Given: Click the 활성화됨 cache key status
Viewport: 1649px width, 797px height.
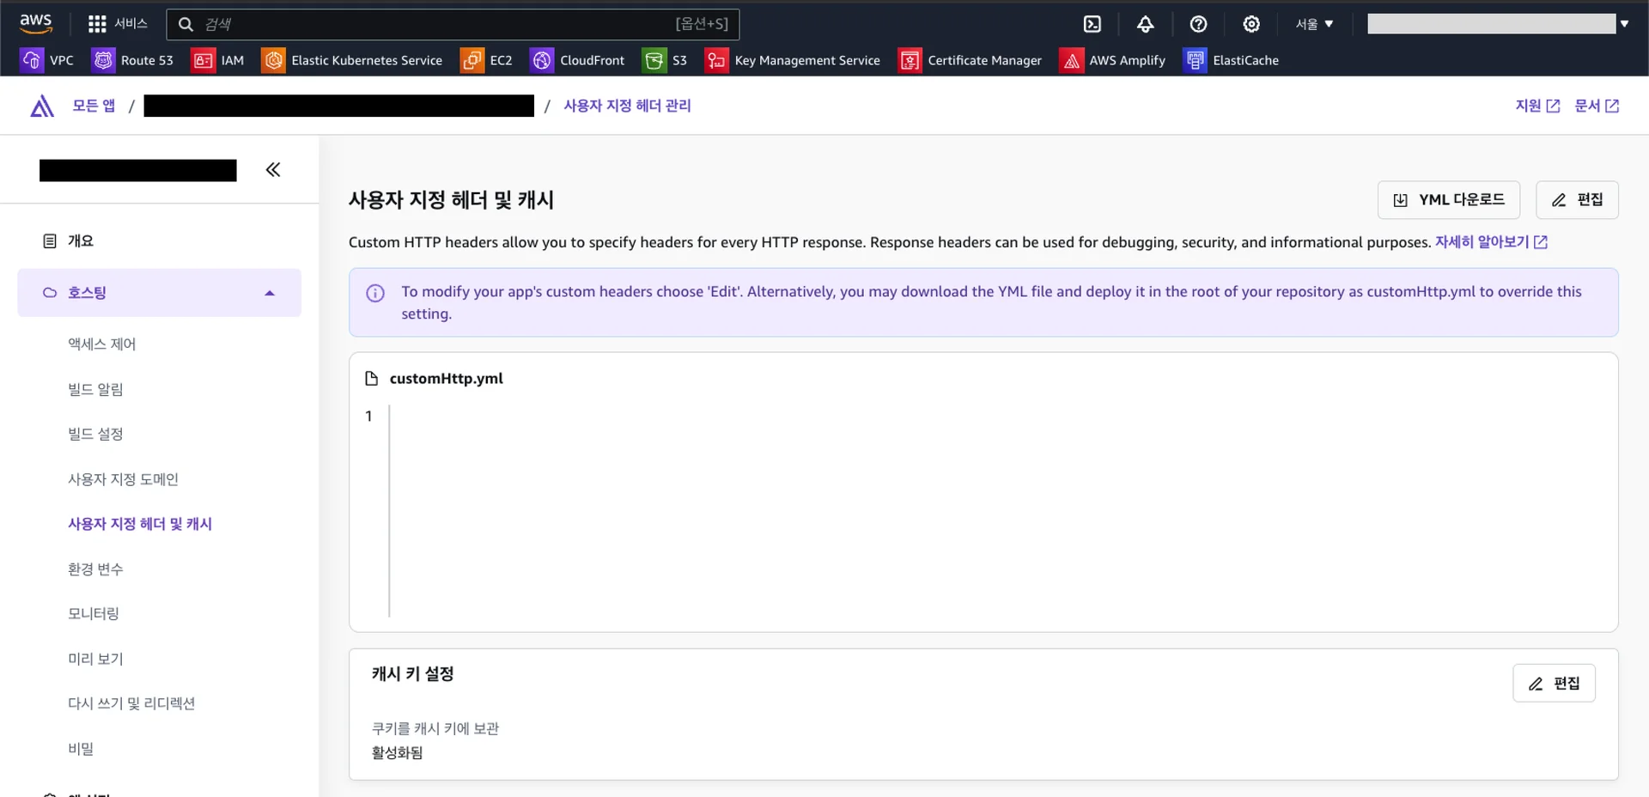Looking at the screenshot, I should point(397,753).
